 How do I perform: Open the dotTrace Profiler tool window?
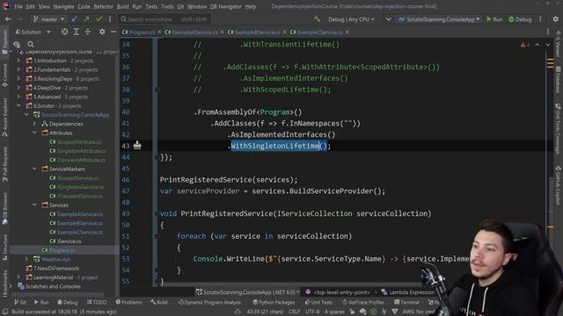(363, 302)
